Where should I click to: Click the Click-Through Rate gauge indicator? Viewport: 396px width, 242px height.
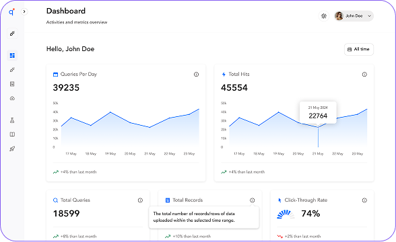point(286,214)
